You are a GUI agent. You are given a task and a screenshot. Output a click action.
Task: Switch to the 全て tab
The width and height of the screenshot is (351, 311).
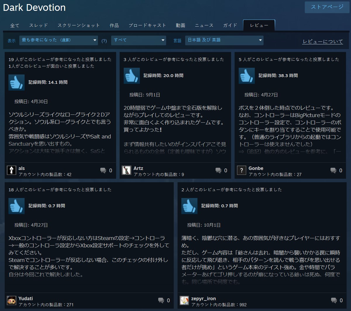click(x=15, y=25)
